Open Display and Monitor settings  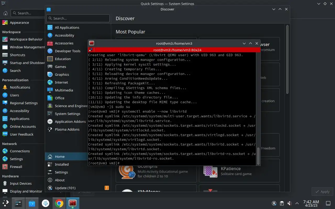tap(23, 191)
